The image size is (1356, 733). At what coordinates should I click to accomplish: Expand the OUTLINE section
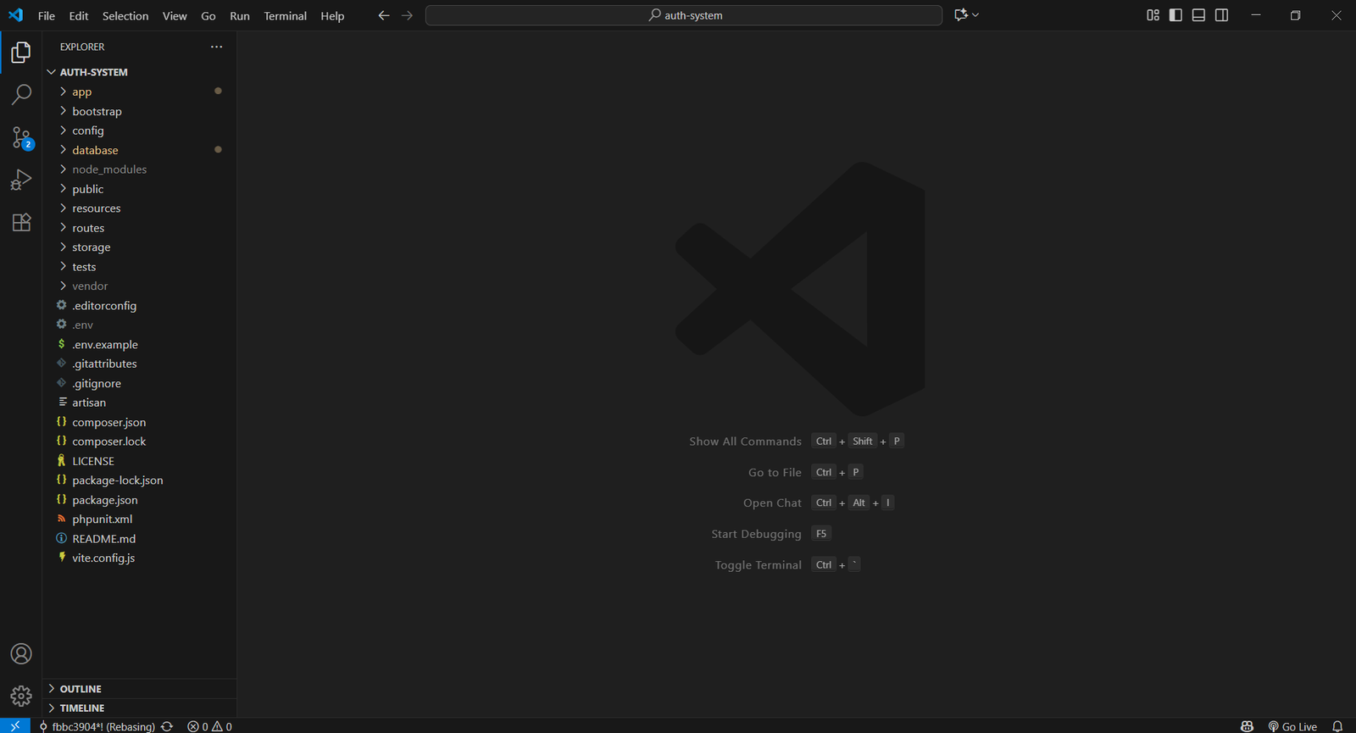81,689
